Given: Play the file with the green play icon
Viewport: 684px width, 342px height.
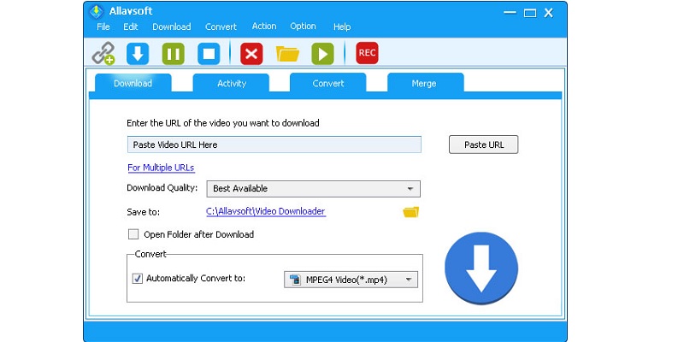Looking at the screenshot, I should (x=323, y=54).
